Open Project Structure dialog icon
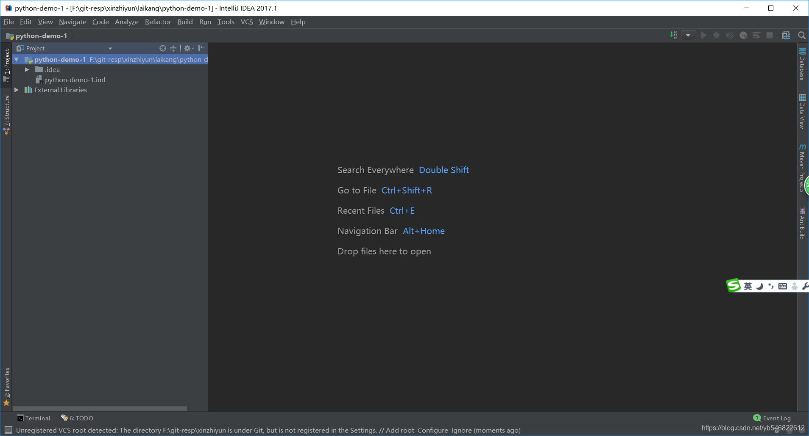The height and width of the screenshot is (436, 809). click(x=786, y=35)
